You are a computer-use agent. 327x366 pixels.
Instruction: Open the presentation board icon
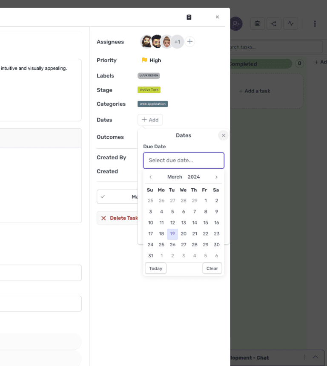(257, 23)
